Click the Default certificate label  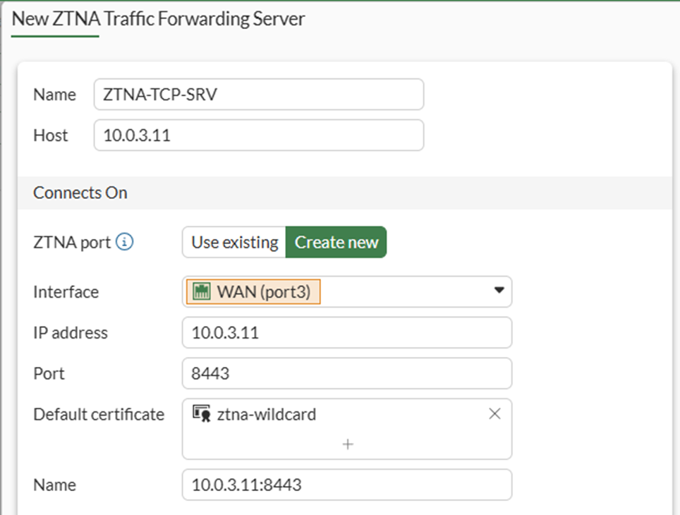98,414
